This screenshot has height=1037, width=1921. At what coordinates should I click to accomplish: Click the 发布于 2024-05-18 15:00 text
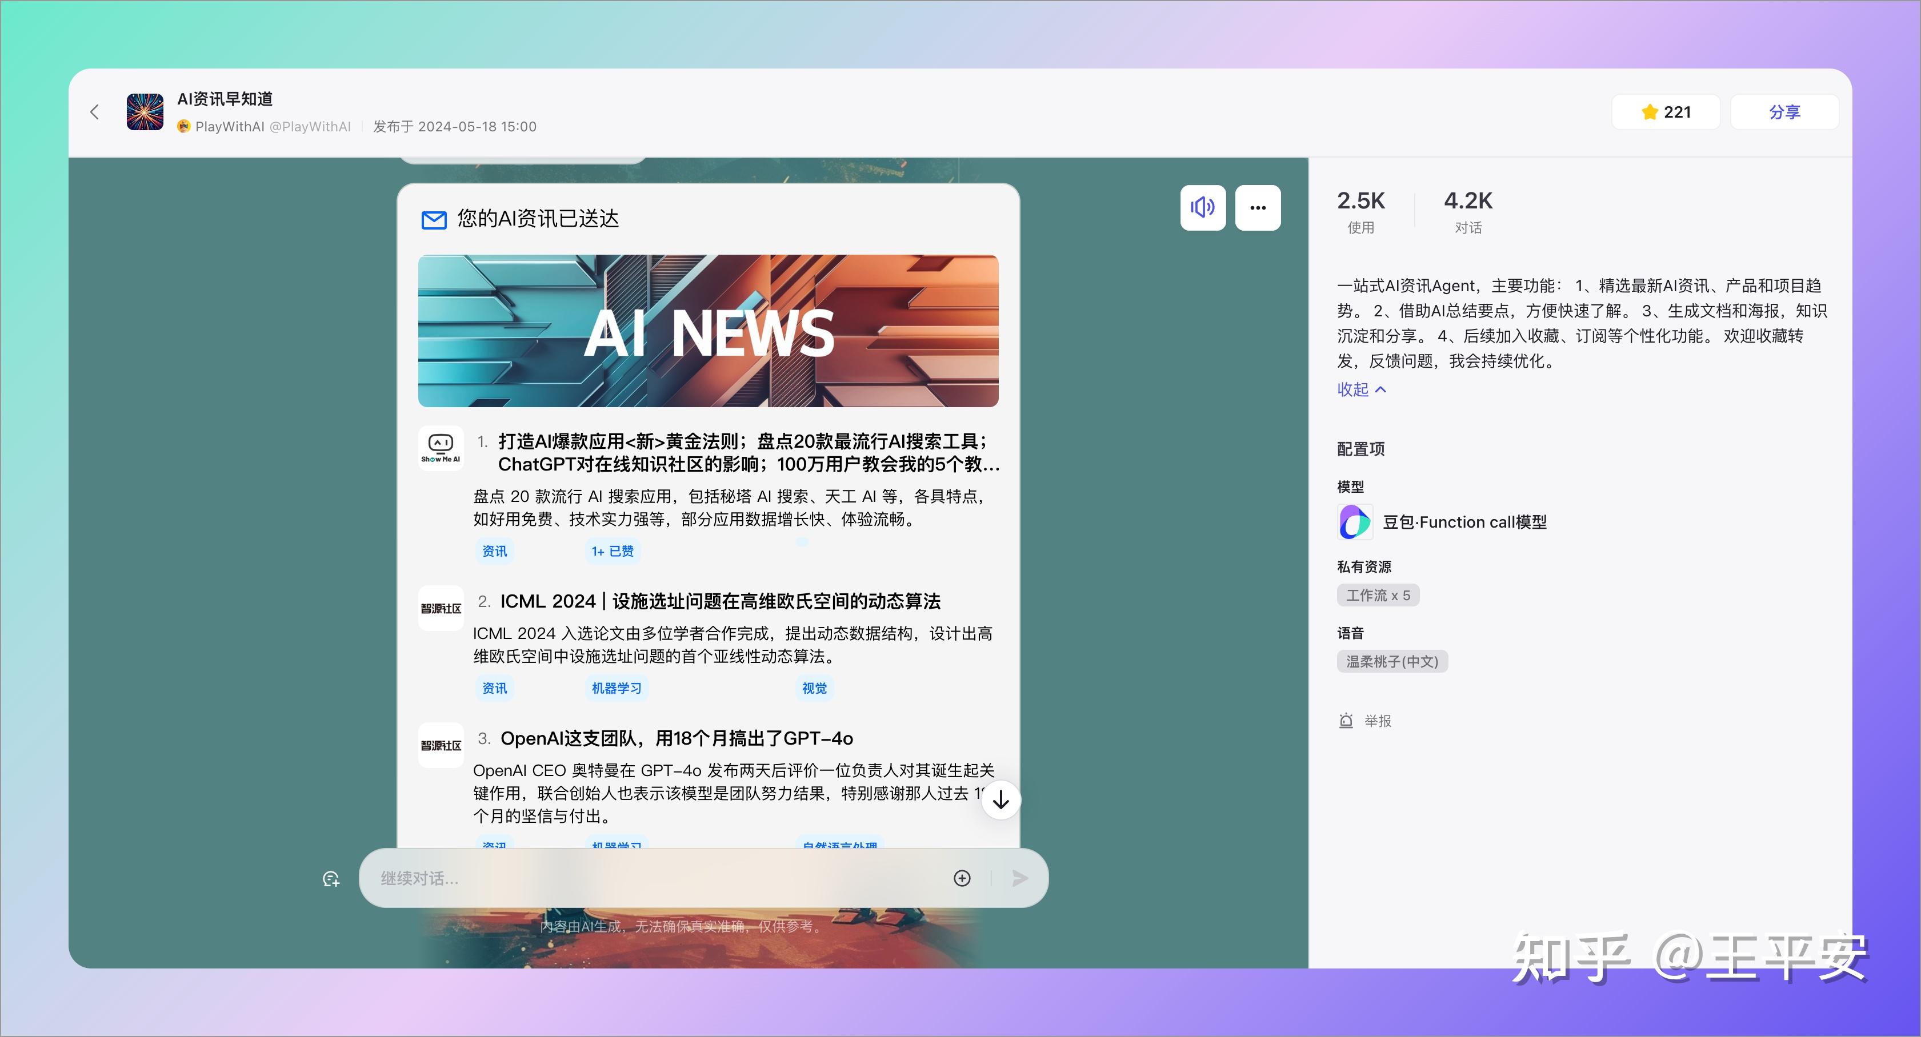click(455, 127)
